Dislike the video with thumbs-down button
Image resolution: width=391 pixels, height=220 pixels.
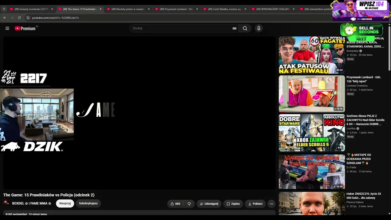point(189,204)
